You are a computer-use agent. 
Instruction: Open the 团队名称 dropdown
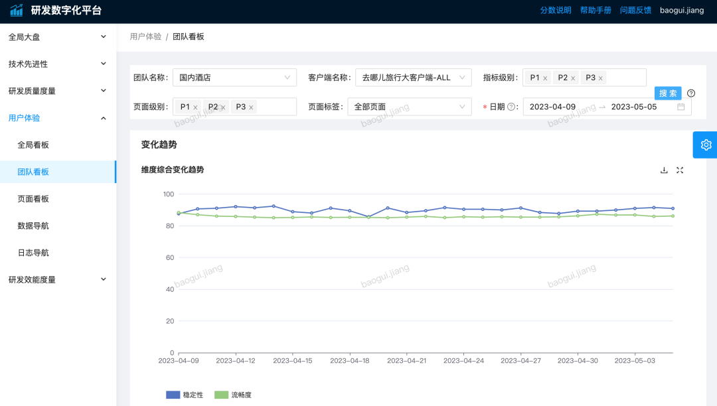click(x=234, y=78)
